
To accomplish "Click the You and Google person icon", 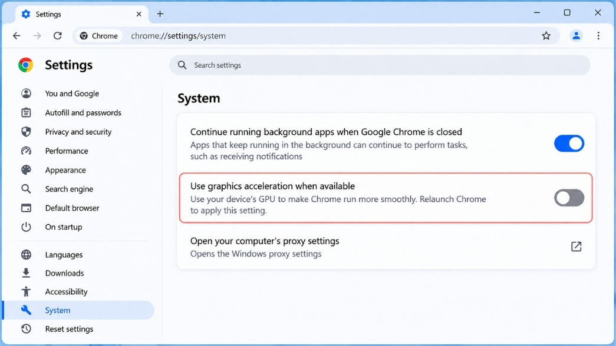I will point(26,94).
